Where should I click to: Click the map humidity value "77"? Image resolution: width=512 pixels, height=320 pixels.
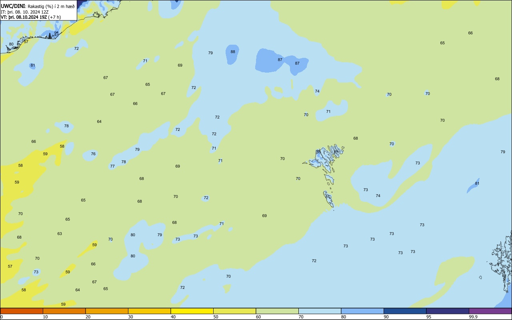pos(112,166)
